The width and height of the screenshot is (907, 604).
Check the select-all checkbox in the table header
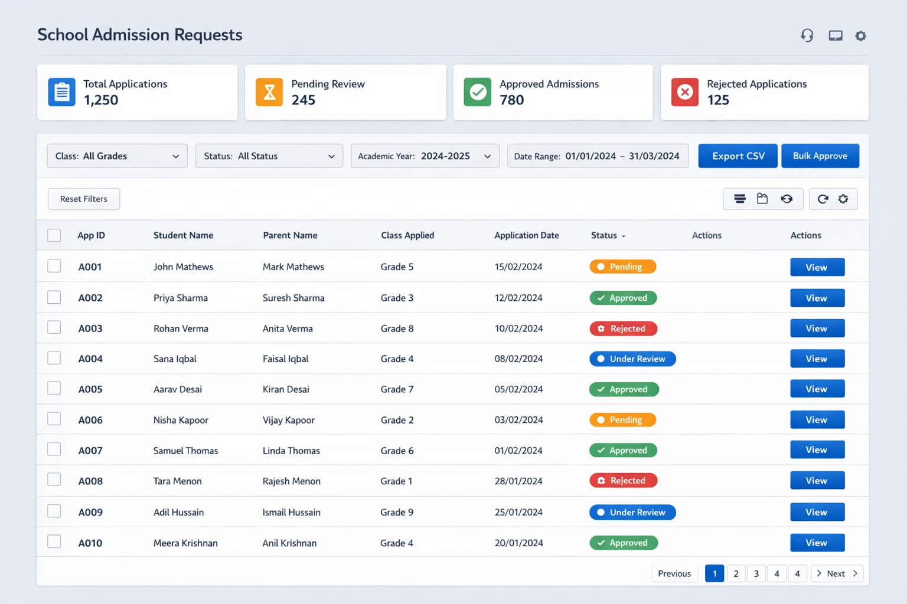pos(54,235)
